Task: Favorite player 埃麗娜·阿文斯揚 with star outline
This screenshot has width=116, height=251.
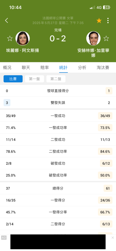Action: (10, 38)
